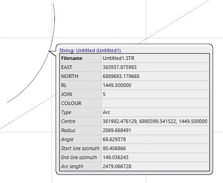This screenshot has height=183, width=223.
Task: Click the NORTH value 6889693.179668
Action: click(121, 76)
